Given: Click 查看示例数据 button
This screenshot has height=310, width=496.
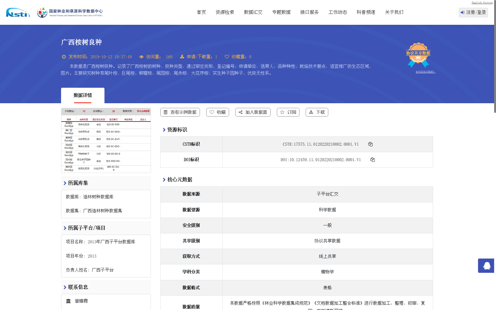Looking at the screenshot, I should coord(180,112).
